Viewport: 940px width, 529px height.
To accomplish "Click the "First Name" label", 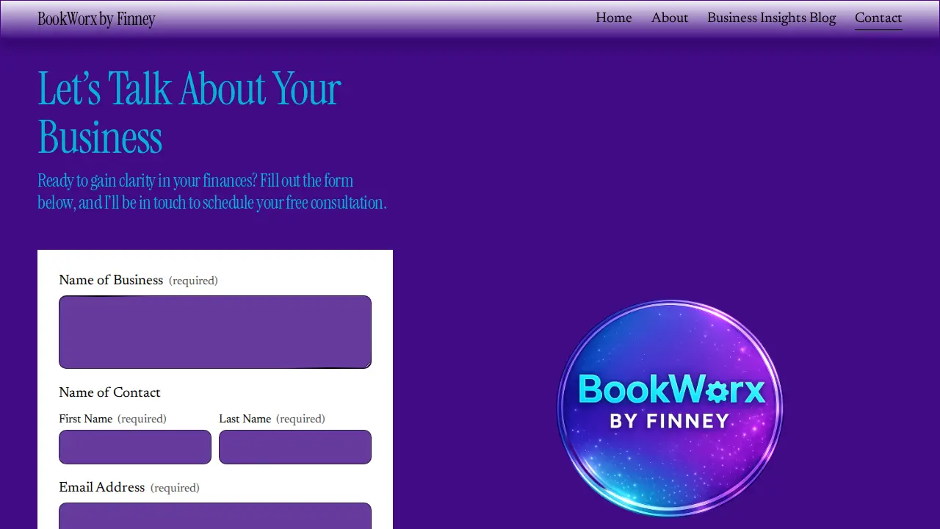I will tap(86, 419).
